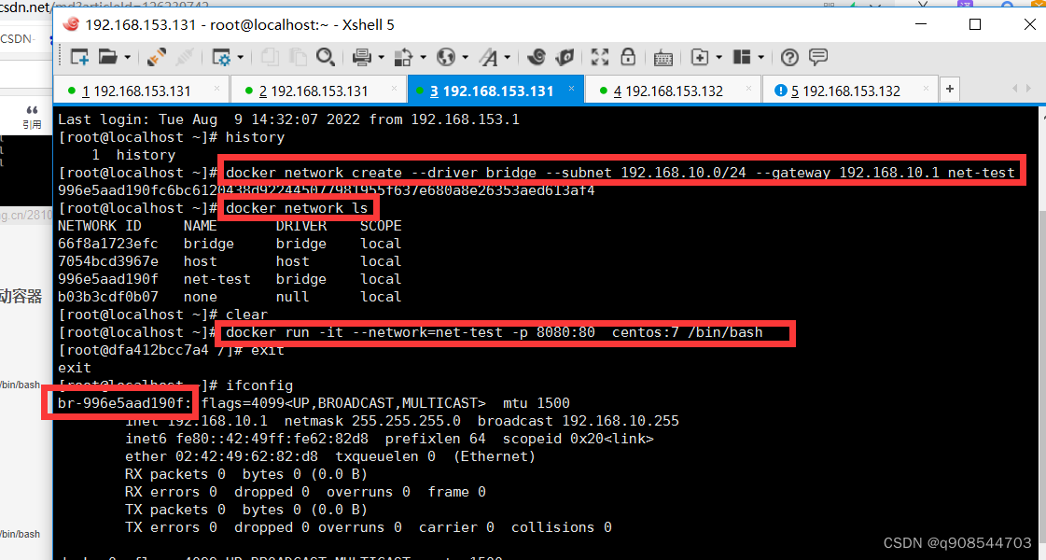Expand the layout panels dropdown arrow
The height and width of the screenshot is (560, 1046).
click(761, 58)
